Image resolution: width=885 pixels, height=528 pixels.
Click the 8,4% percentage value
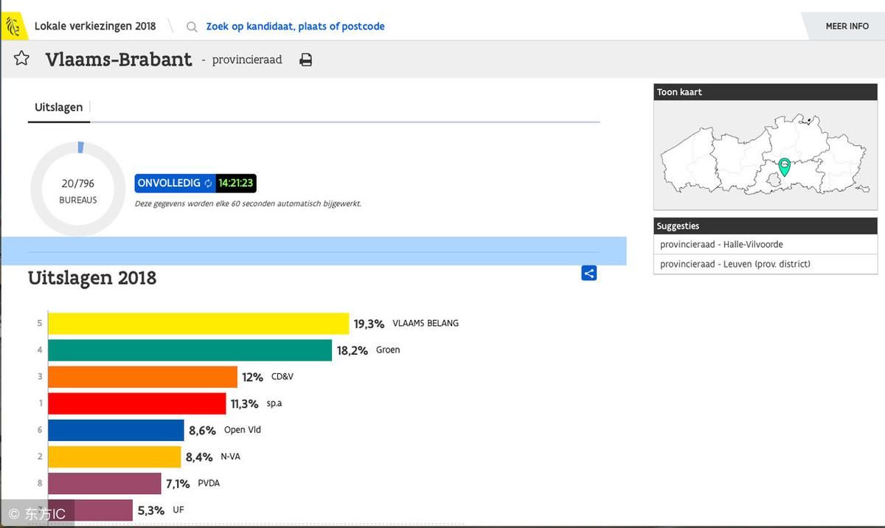point(199,457)
